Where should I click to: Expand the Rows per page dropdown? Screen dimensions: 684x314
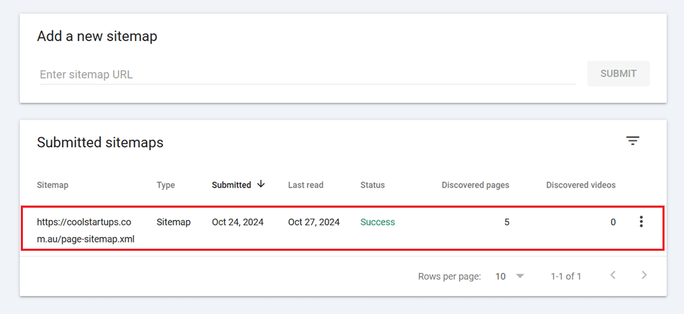point(510,276)
